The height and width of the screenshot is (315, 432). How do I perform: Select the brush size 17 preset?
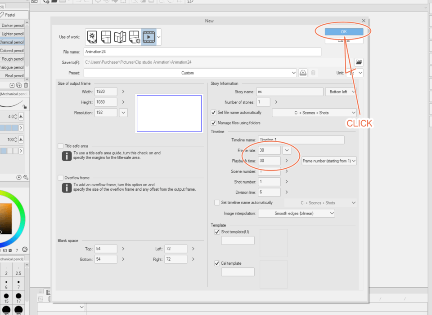[18, 297]
